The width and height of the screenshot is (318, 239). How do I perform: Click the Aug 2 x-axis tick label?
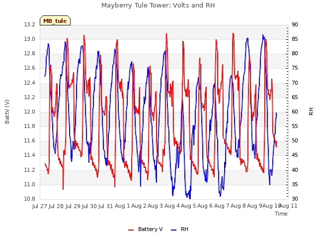point(139,206)
